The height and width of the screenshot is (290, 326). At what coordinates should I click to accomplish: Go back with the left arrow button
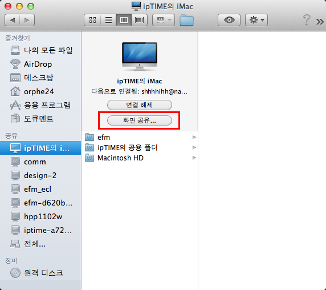point(13,20)
